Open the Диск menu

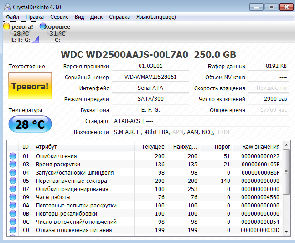(x=96, y=17)
